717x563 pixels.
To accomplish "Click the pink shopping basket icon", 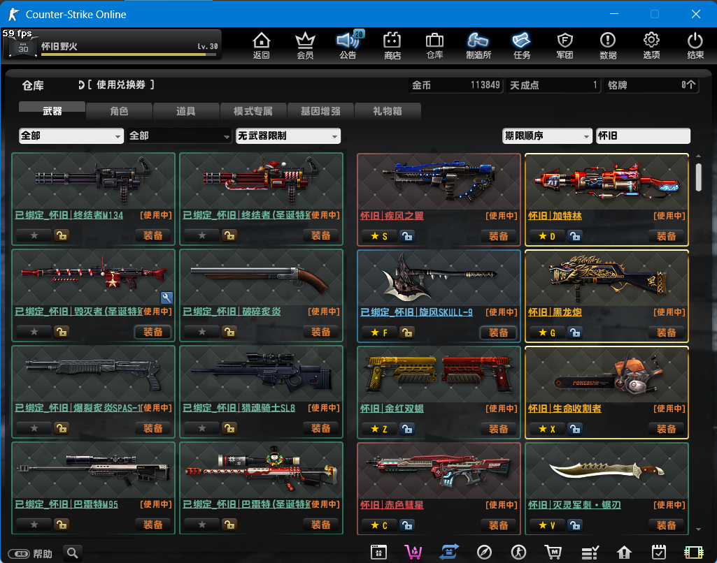I will 413,552.
